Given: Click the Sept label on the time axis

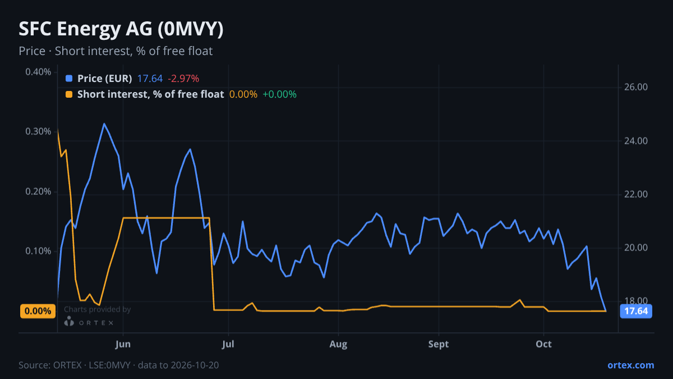Looking at the screenshot, I should (x=439, y=344).
